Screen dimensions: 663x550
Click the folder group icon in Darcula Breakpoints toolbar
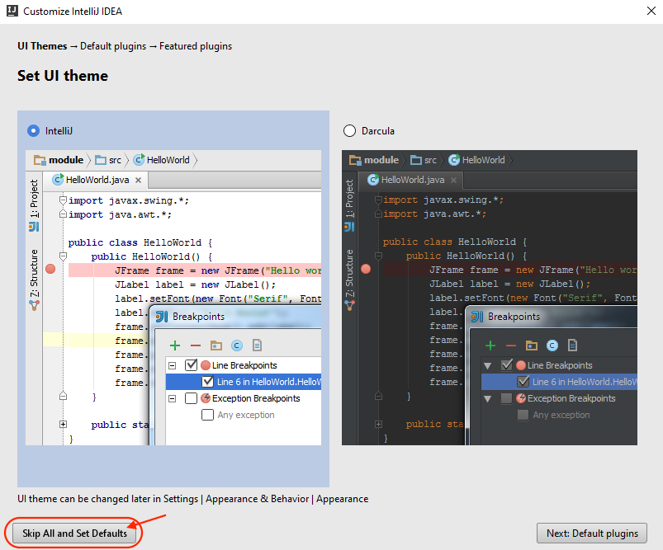[x=532, y=346]
